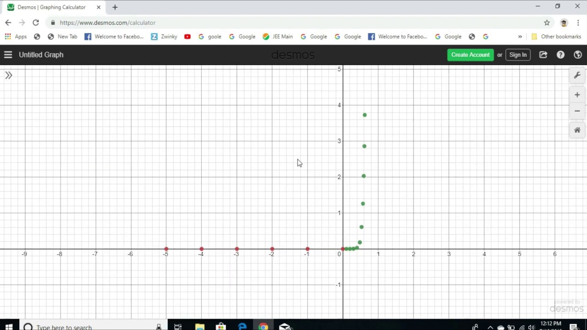Open Microsoft Store from the taskbar
The height and width of the screenshot is (330, 587).
221,326
